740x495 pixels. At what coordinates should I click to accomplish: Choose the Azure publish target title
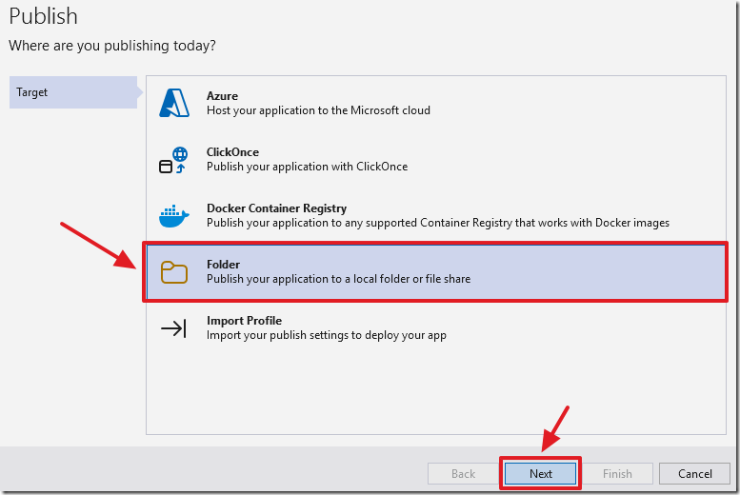222,96
